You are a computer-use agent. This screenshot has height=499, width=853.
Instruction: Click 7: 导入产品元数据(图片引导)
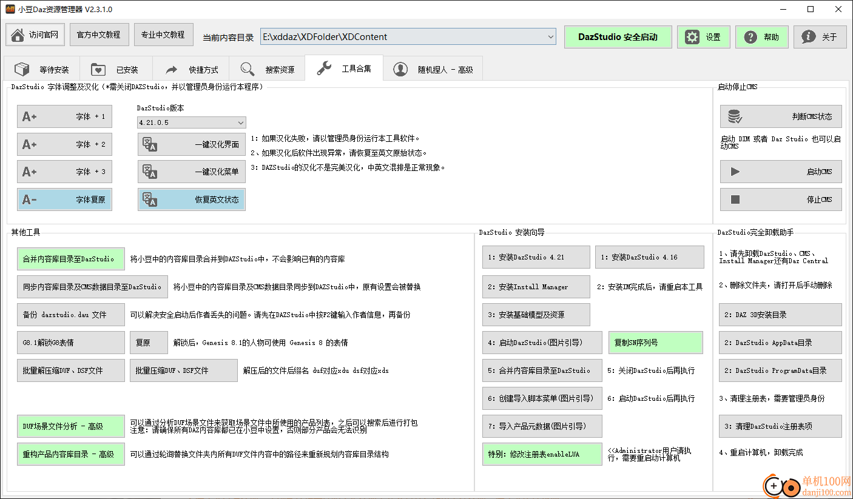click(542, 426)
